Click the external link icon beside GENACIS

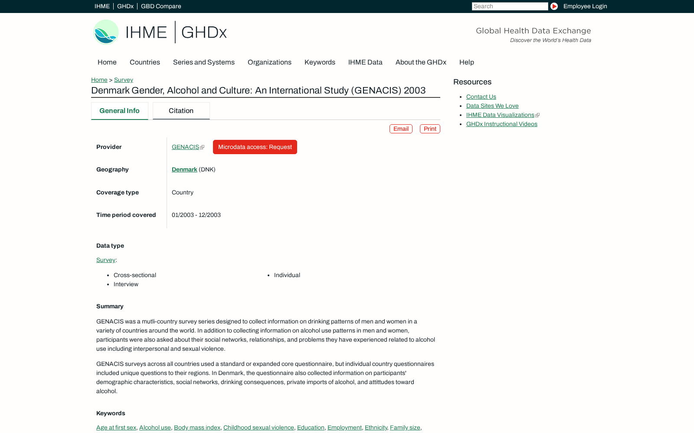coord(202,147)
